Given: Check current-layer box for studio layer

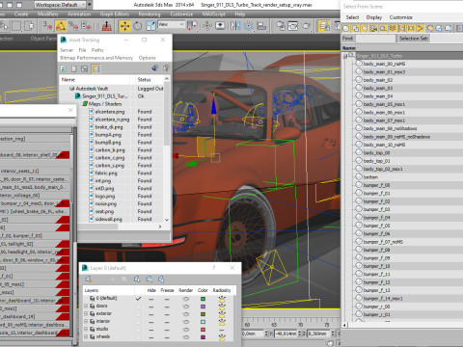Looking at the screenshot, I should [138, 330].
